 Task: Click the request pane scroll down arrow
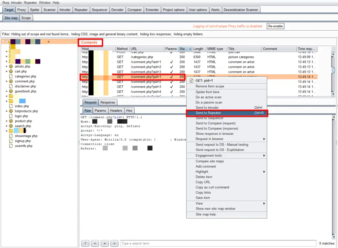point(334,236)
